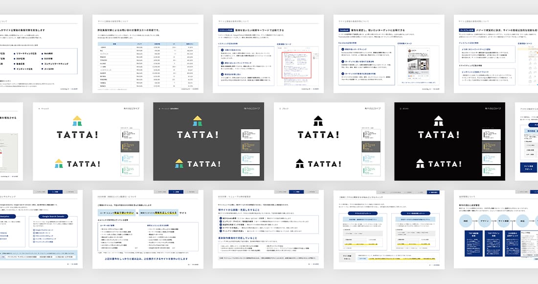Image resolution: width=538 pixels, height=284 pixels.
Task: Select the stacked black TATTA! wordmark on the colored-logo slide
Action: 77,135
